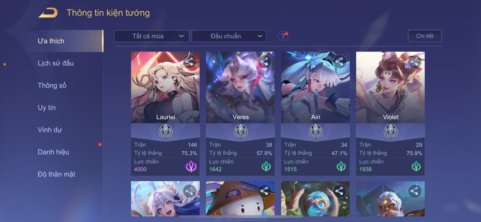Image resolution: width=481 pixels, height=222 pixels.
Task: Click Lauriel's purple Lực chiến emblem
Action: tap(191, 166)
